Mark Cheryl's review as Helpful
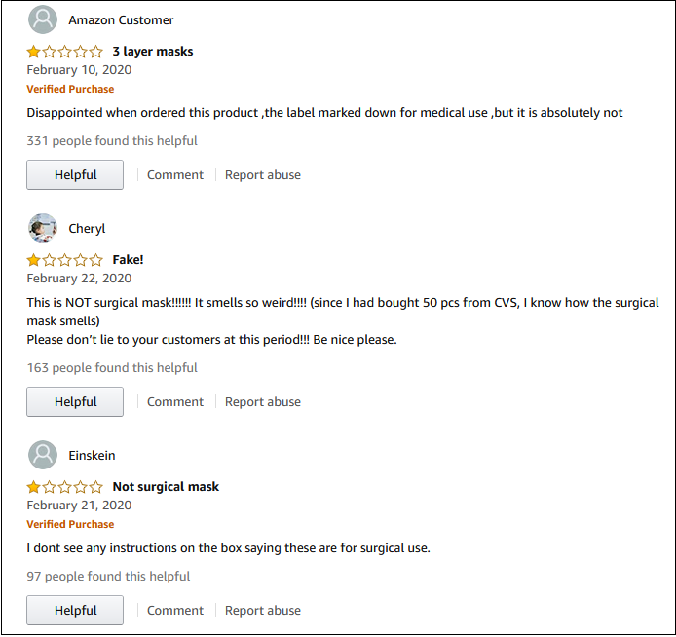The width and height of the screenshot is (676, 637). 75,402
